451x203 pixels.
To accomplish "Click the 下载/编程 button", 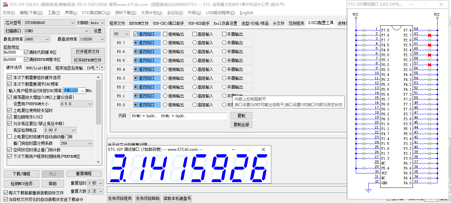I will 22,174.
